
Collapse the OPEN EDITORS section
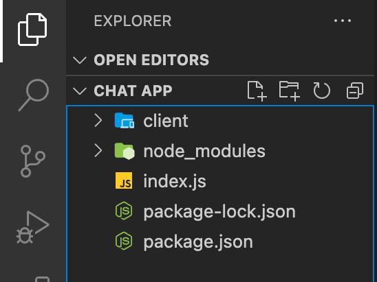coord(80,60)
